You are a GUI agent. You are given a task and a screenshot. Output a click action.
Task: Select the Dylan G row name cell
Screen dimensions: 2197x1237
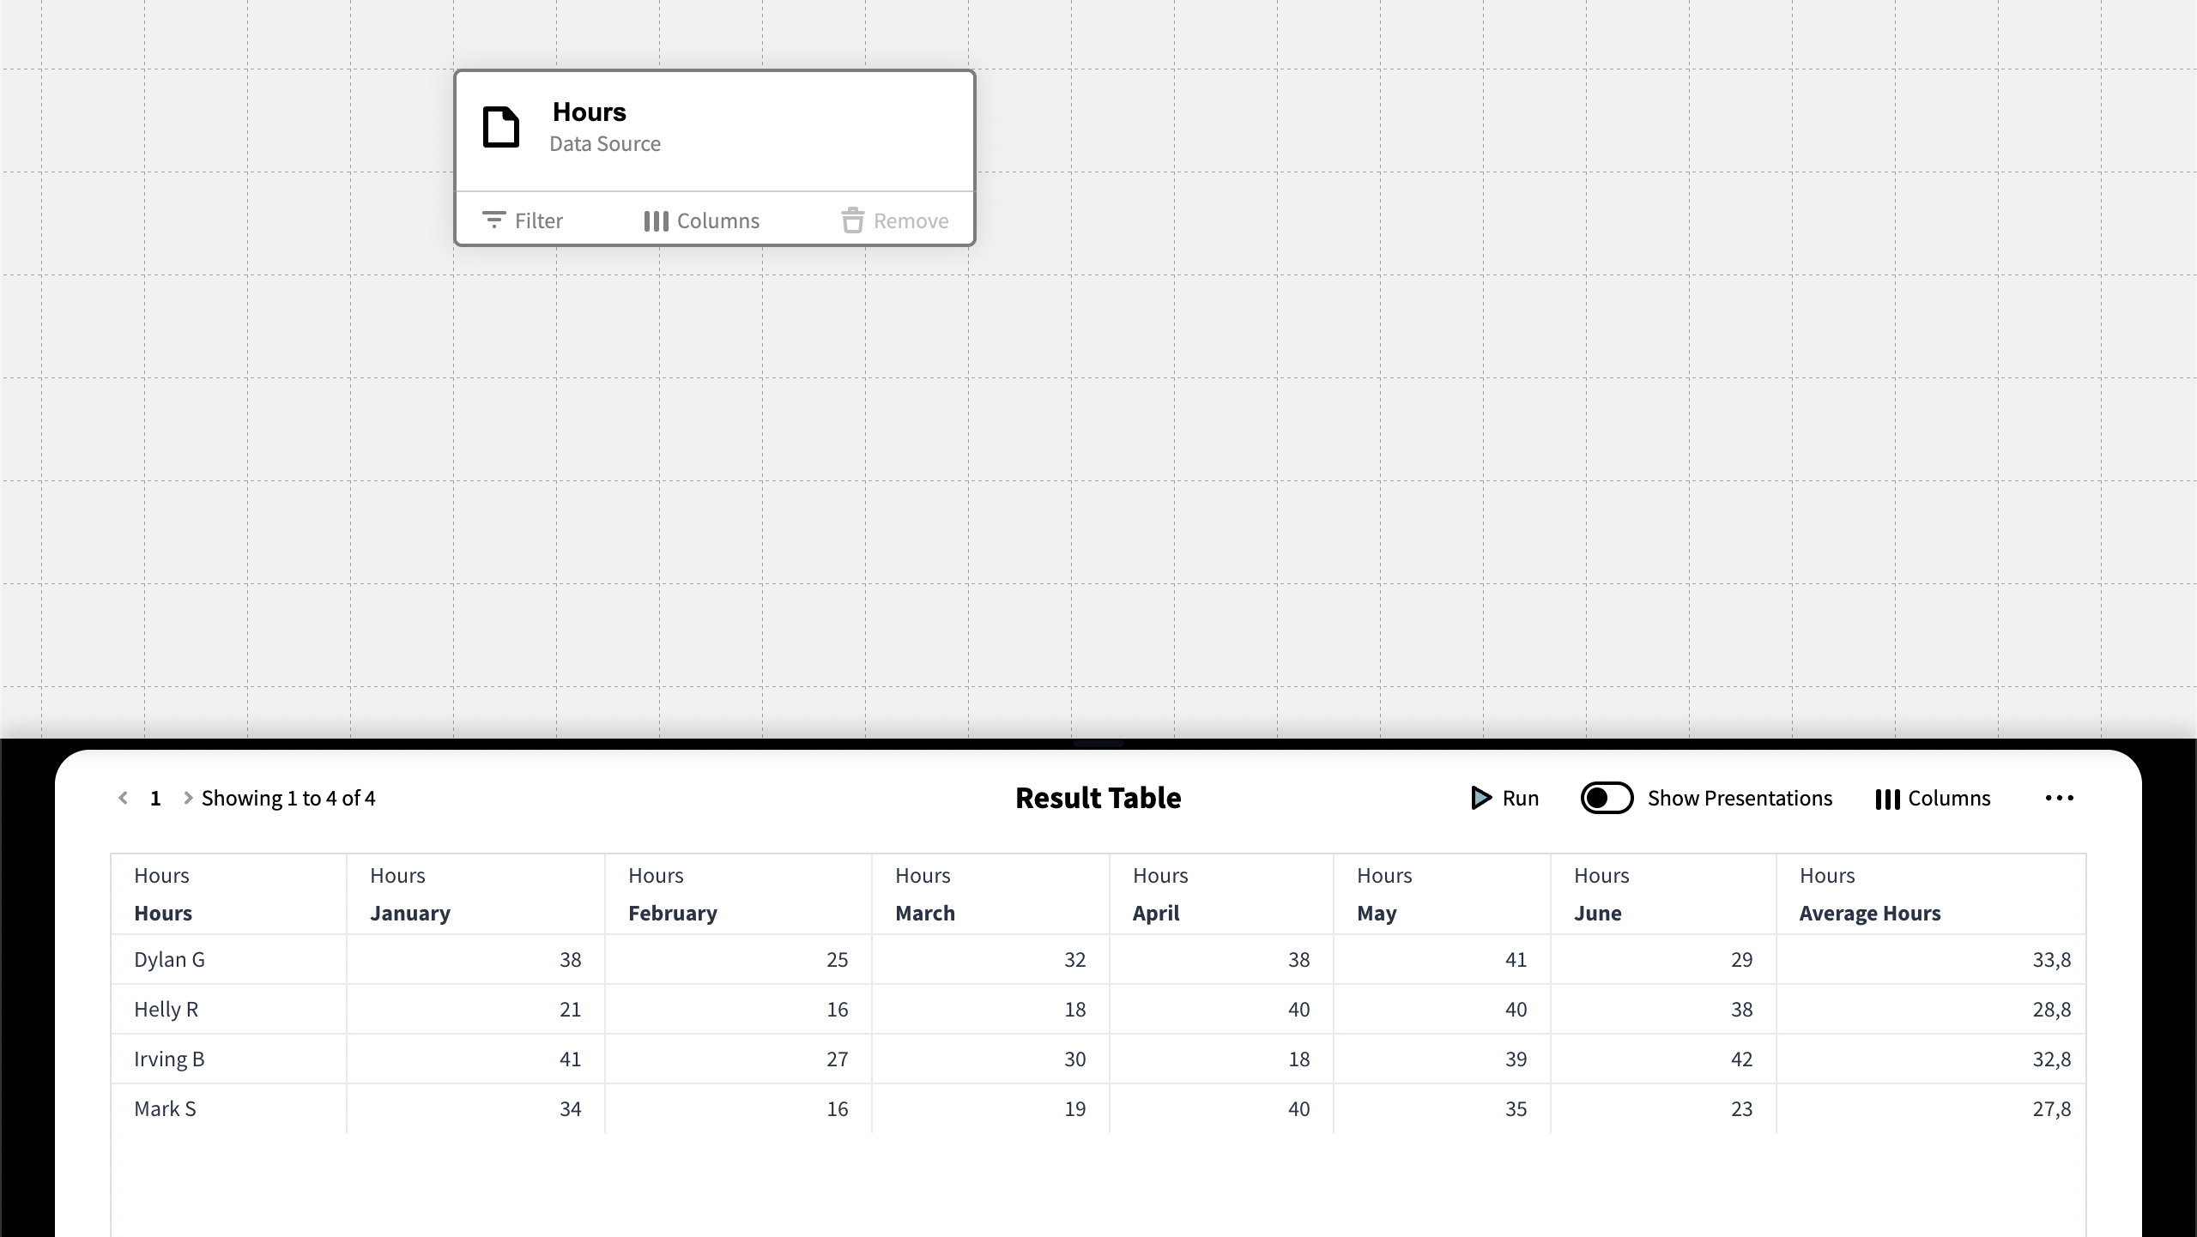click(x=169, y=959)
